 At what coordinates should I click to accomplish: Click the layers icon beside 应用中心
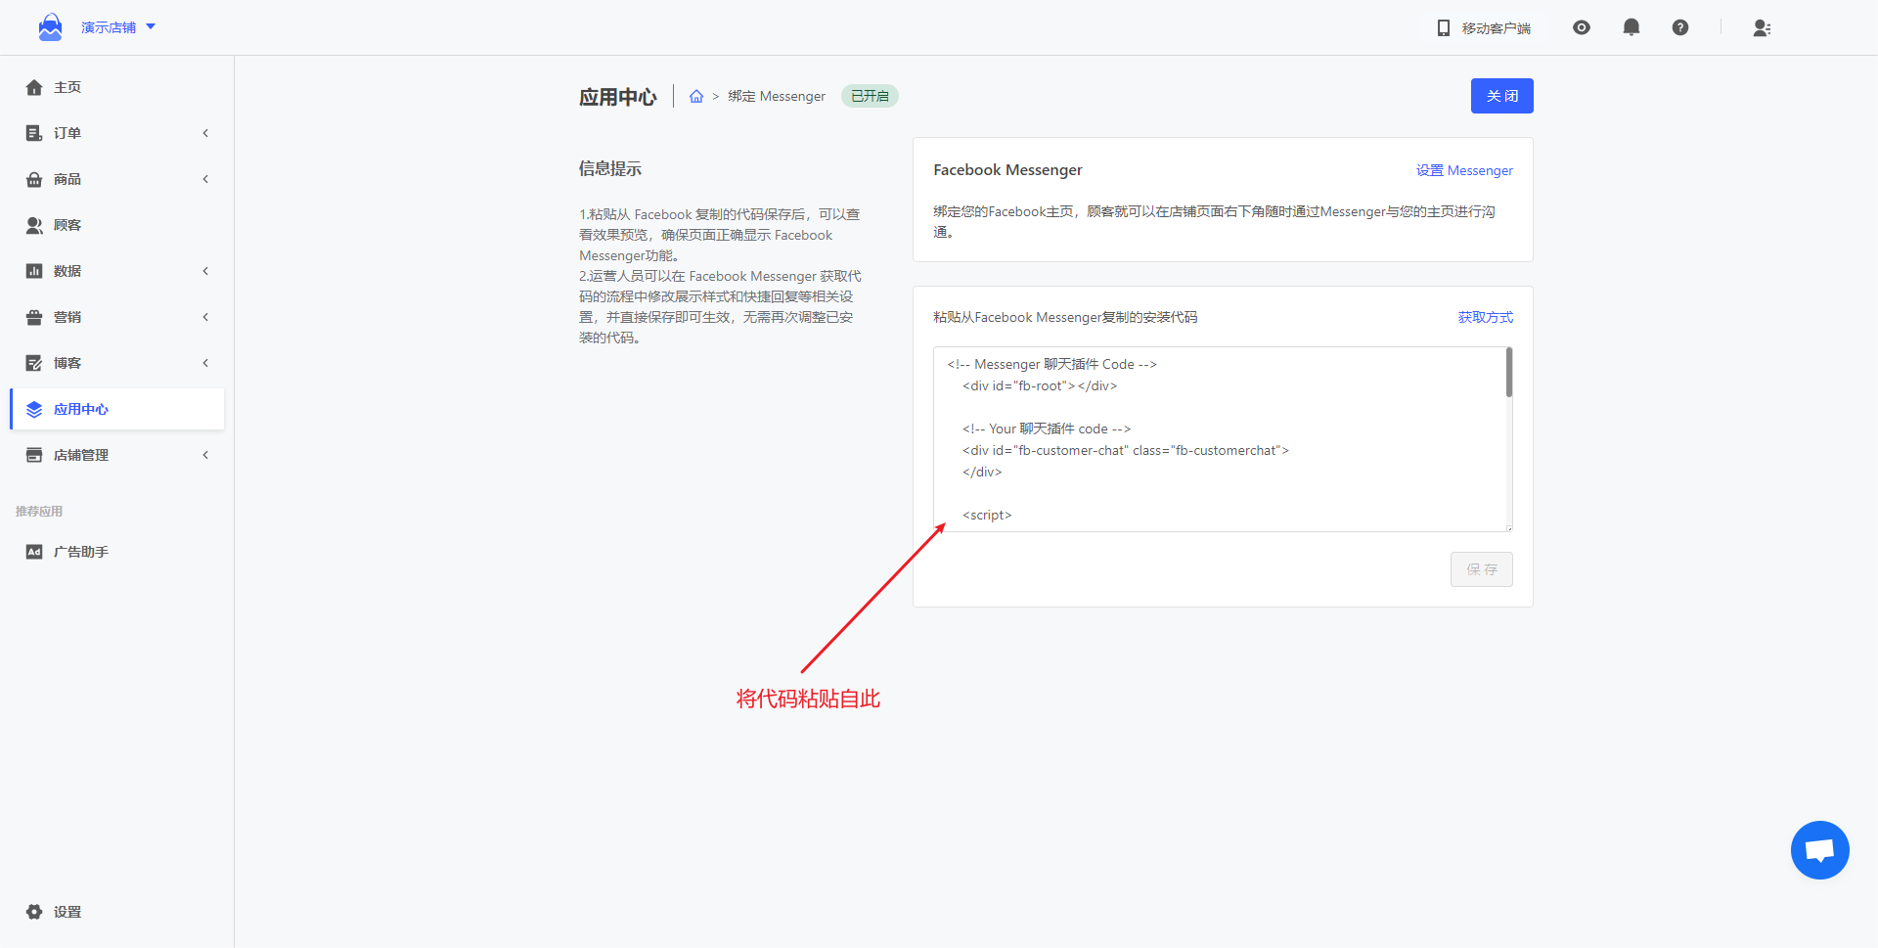(x=34, y=409)
